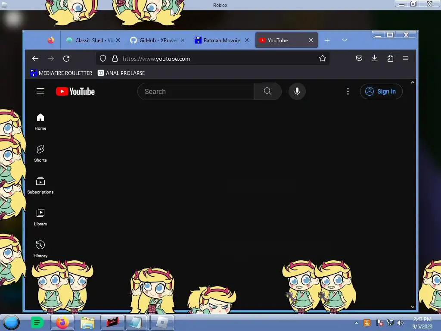Open the MEDIAFIRE ROULETTER bookmark
441x331 pixels.
click(61, 73)
